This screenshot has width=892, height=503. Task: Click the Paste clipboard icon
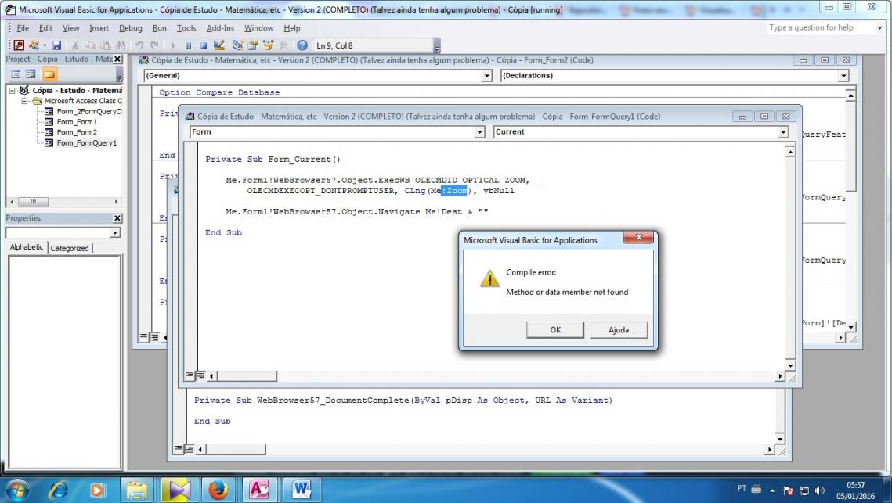[x=105, y=45]
